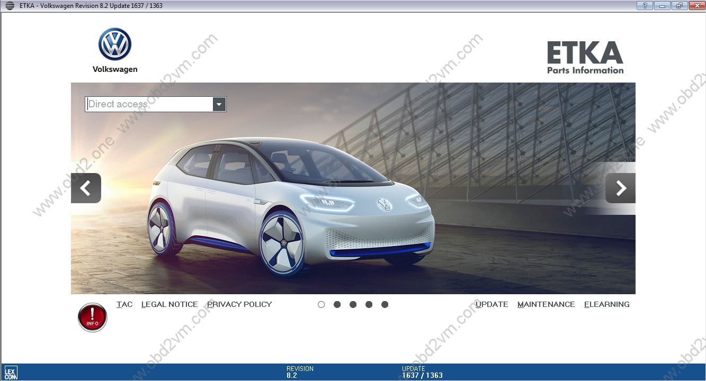Open the UPDATE menu item

(x=491, y=304)
